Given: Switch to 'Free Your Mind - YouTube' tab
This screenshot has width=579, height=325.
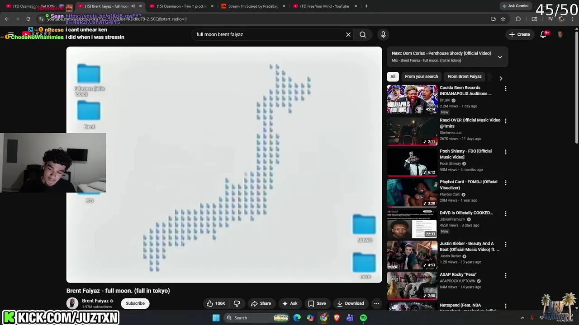Looking at the screenshot, I should point(324,6).
